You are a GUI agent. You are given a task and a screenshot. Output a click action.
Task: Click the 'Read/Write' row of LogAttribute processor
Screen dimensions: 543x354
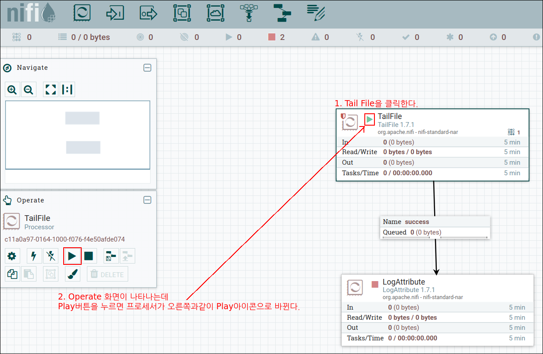click(x=438, y=318)
